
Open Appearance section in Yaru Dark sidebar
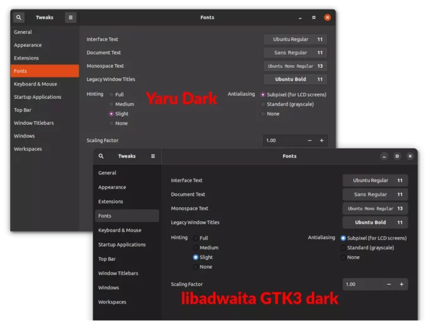[x=45, y=45]
